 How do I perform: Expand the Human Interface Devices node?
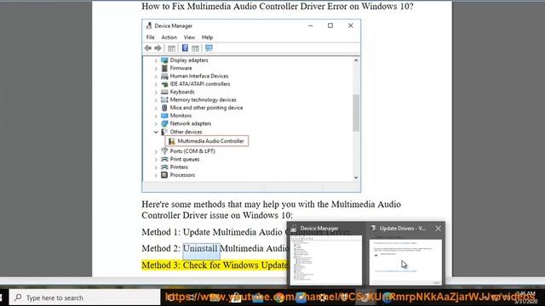156,76
